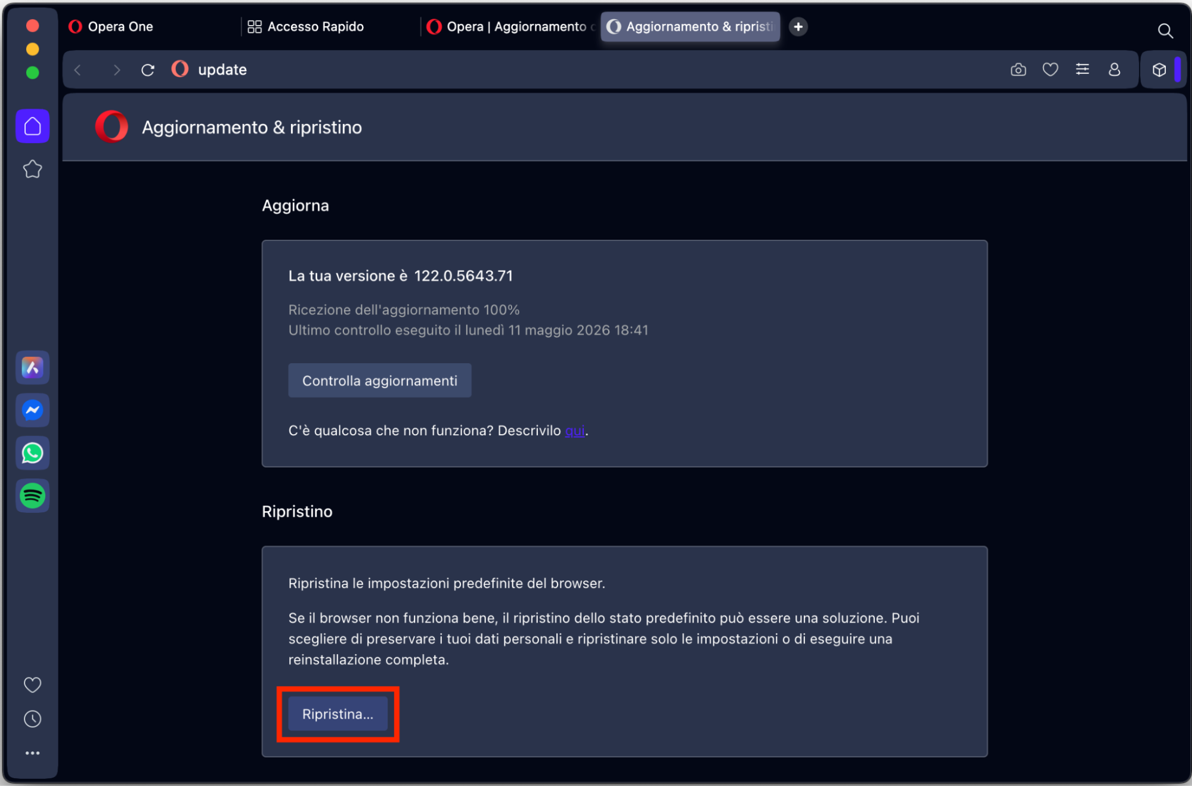1192x786 pixels.
Task: Click 'Ricezione dell'aggiornamento 100%' text
Action: click(x=404, y=310)
